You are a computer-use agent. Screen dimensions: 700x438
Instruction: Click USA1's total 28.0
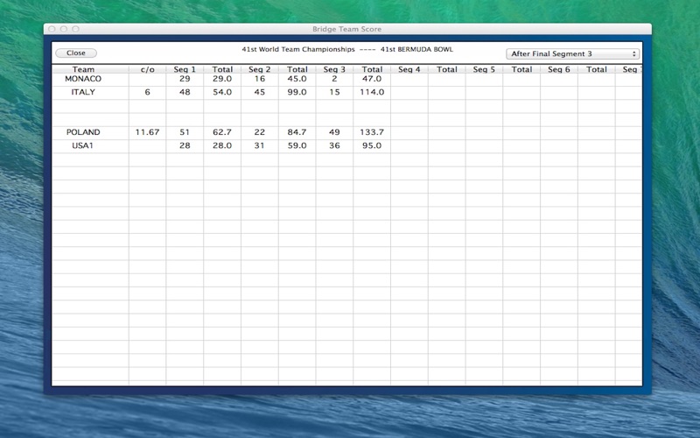(x=222, y=145)
